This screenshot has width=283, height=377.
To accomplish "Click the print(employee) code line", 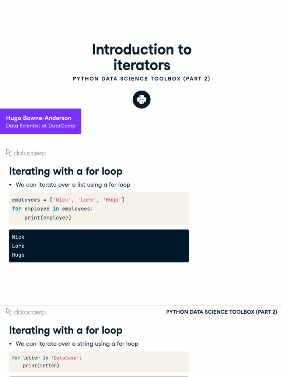I will coord(48,218).
